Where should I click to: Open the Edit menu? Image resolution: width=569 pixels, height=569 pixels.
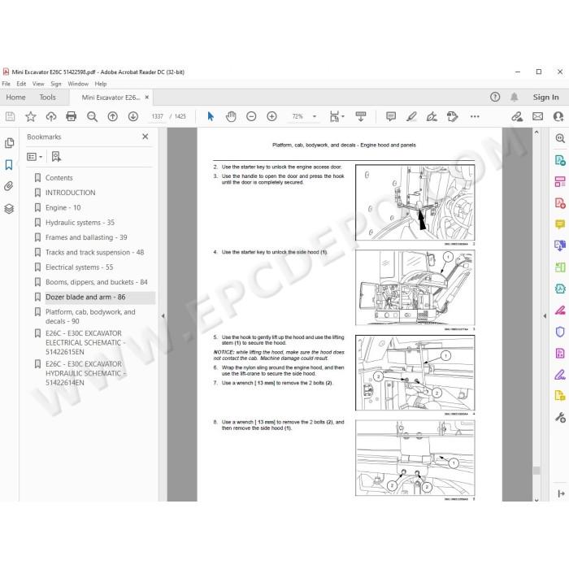point(21,84)
